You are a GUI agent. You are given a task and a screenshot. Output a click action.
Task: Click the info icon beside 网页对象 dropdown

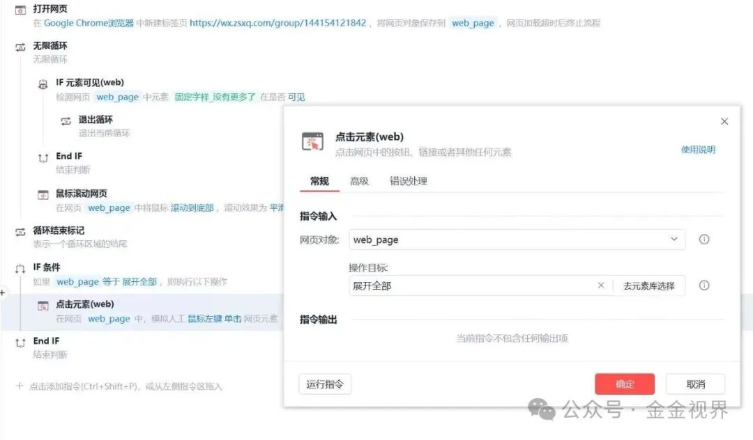point(703,239)
